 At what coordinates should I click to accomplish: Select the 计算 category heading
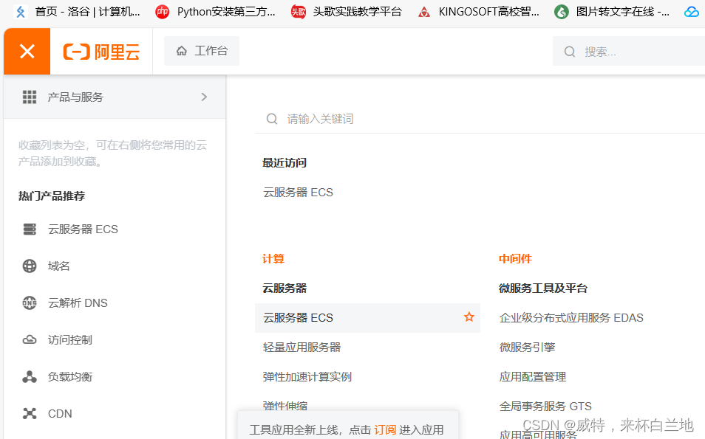click(273, 258)
